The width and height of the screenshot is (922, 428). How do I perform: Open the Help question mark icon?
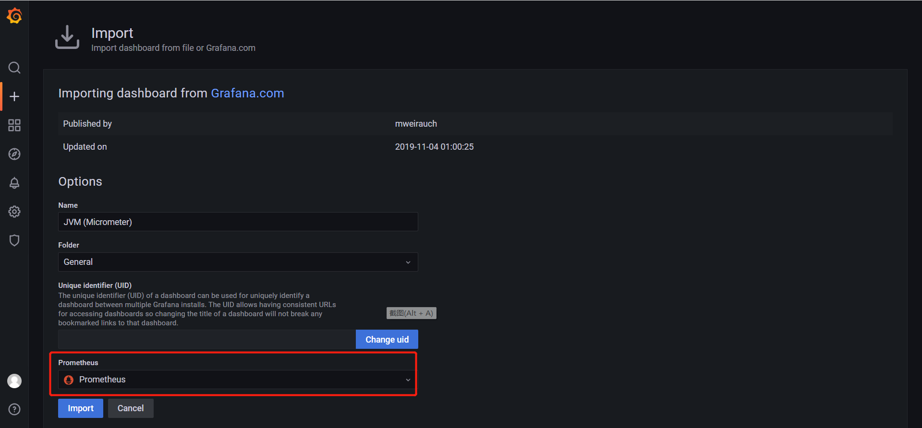click(x=14, y=409)
